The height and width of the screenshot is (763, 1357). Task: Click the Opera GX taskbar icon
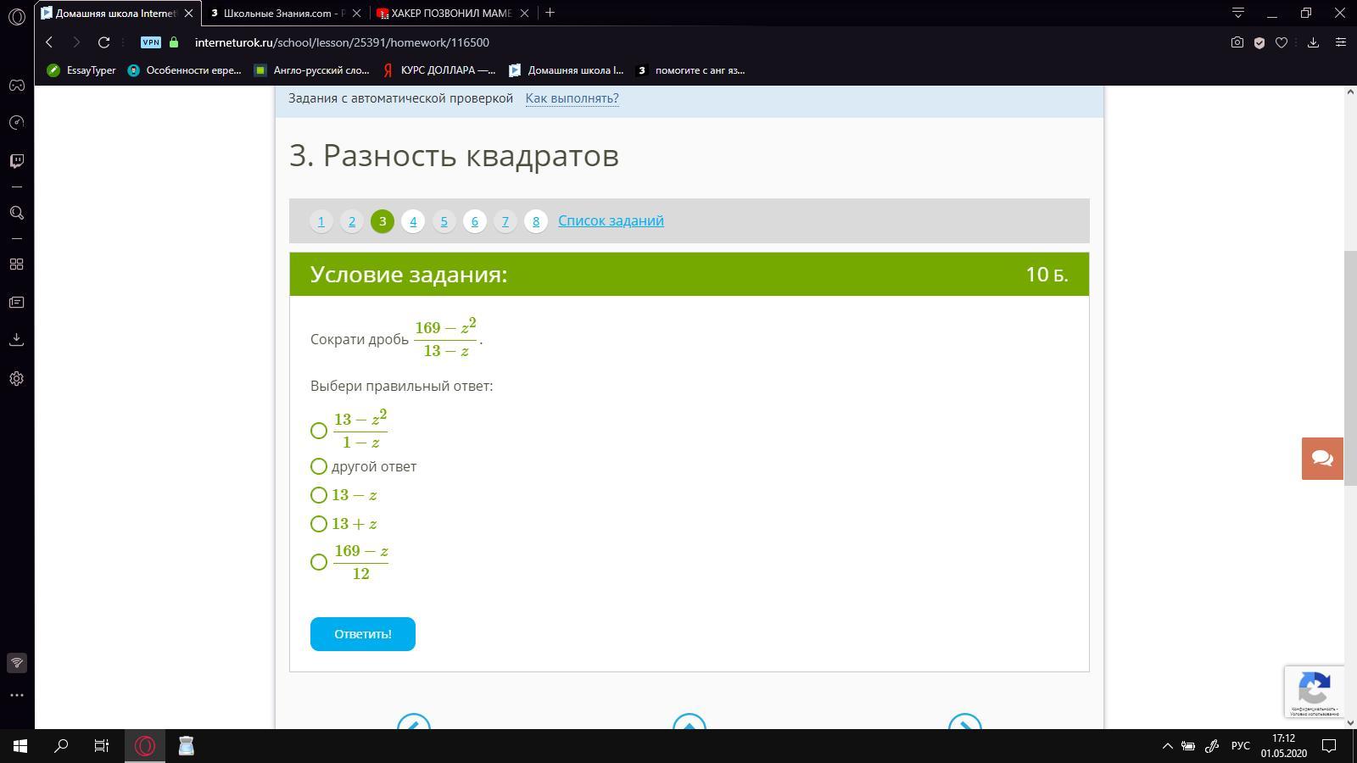[145, 746]
